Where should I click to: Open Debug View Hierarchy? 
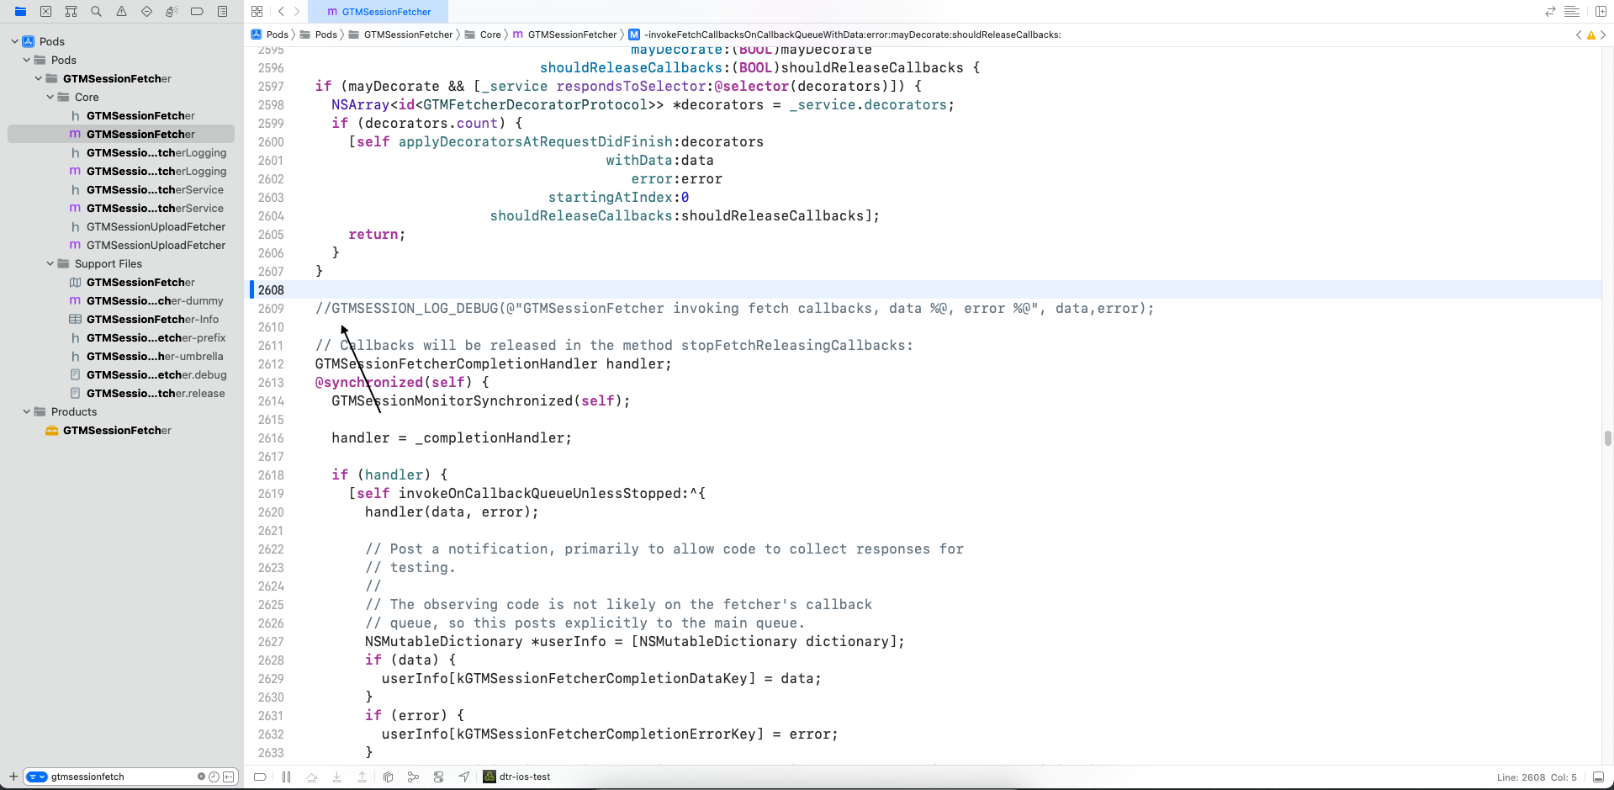point(388,777)
